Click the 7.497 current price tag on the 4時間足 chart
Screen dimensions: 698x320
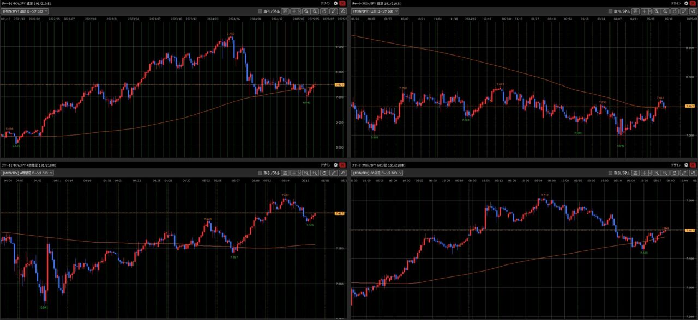pyautogui.click(x=339, y=213)
